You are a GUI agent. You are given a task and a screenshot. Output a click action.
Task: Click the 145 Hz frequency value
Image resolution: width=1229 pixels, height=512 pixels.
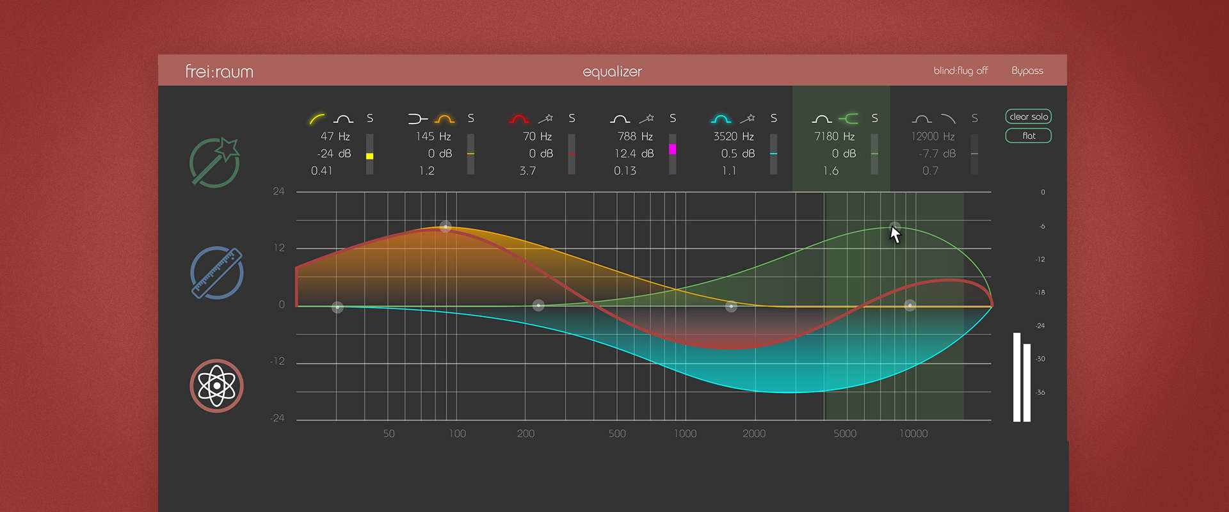pyautogui.click(x=433, y=136)
